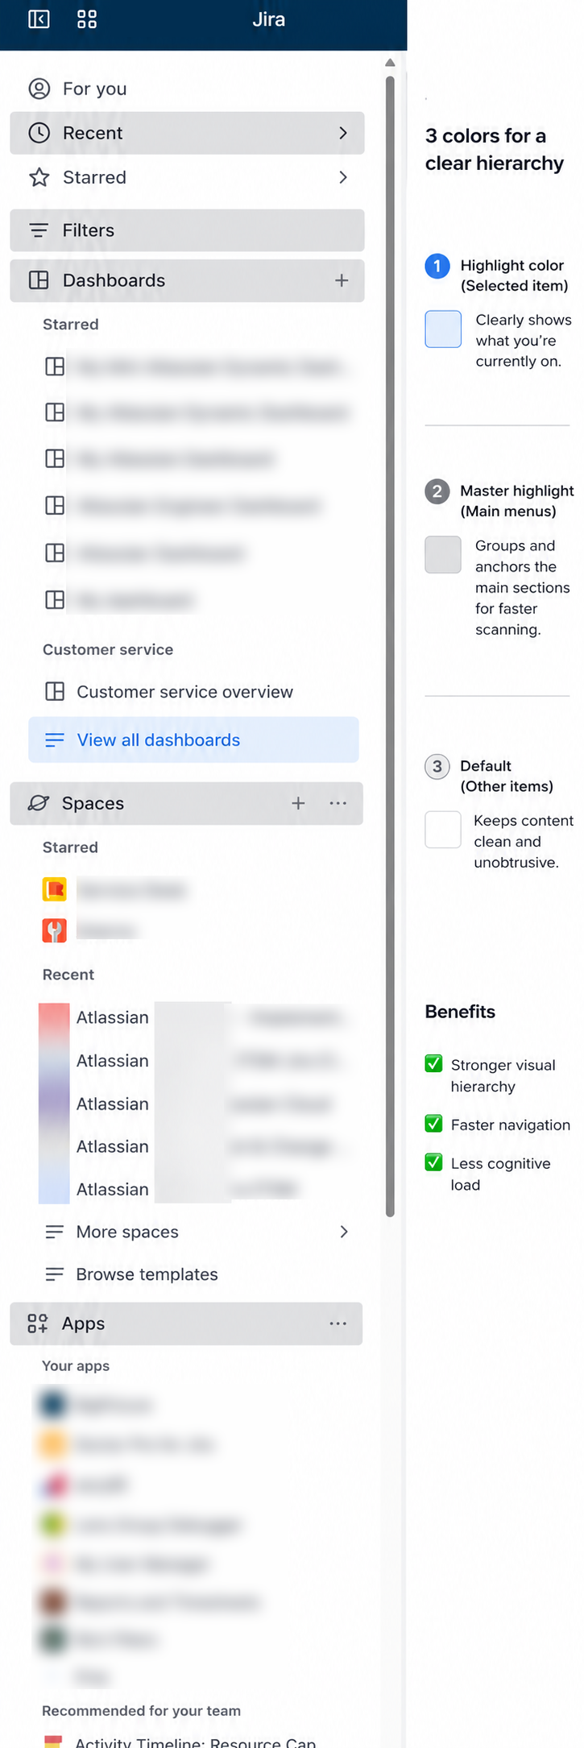Click the blue highlight color swatch
The image size is (584, 1748).
pyautogui.click(x=443, y=329)
